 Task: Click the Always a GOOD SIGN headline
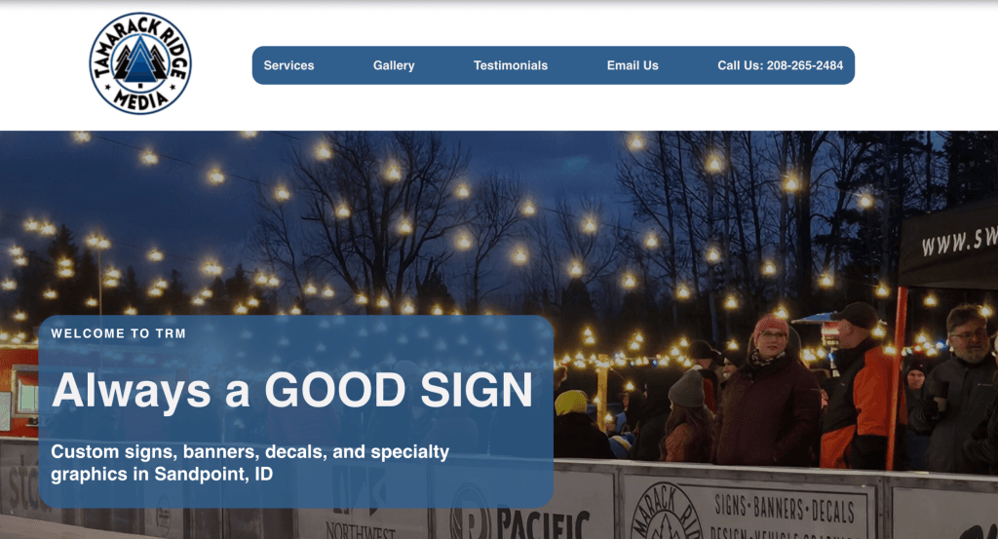tap(292, 390)
